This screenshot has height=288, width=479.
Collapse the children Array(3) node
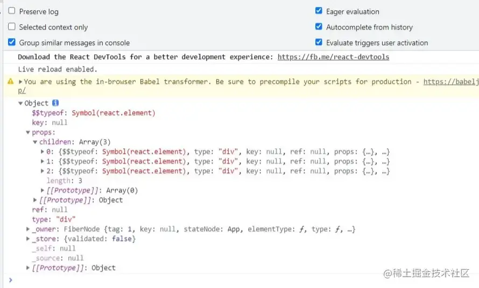click(x=35, y=142)
